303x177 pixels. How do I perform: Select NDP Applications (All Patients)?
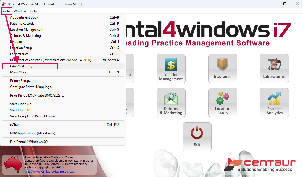tap(63, 133)
